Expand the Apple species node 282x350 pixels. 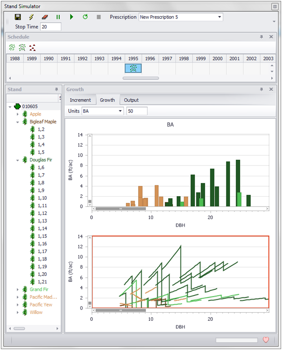pos(18,114)
